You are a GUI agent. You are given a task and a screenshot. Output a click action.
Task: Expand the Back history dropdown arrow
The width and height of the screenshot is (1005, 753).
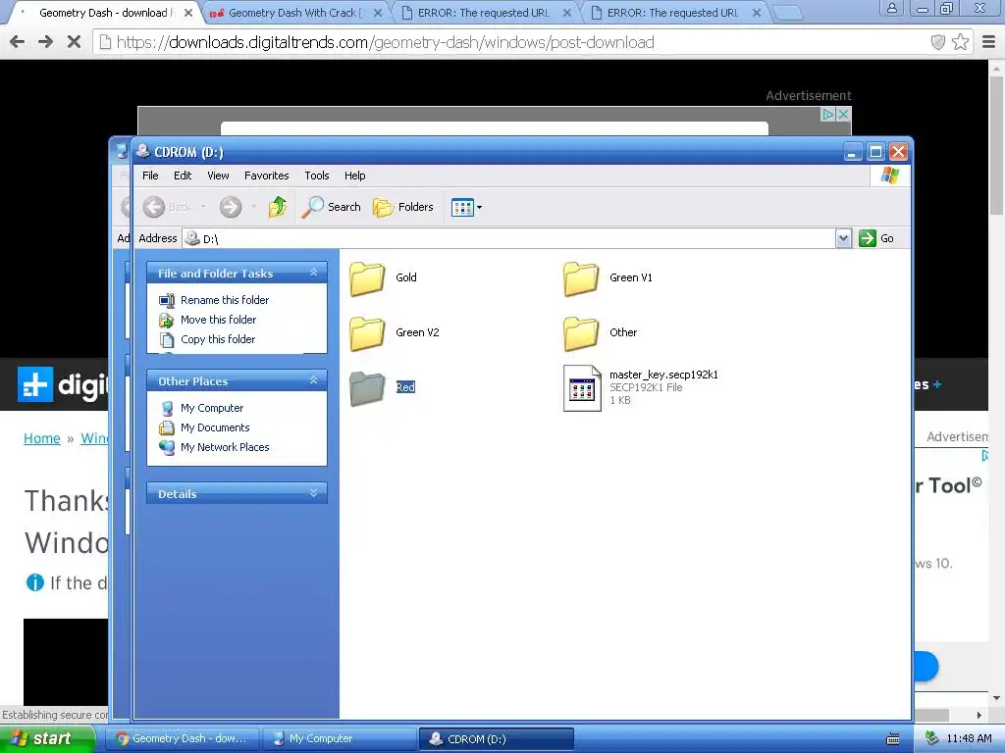click(x=203, y=207)
